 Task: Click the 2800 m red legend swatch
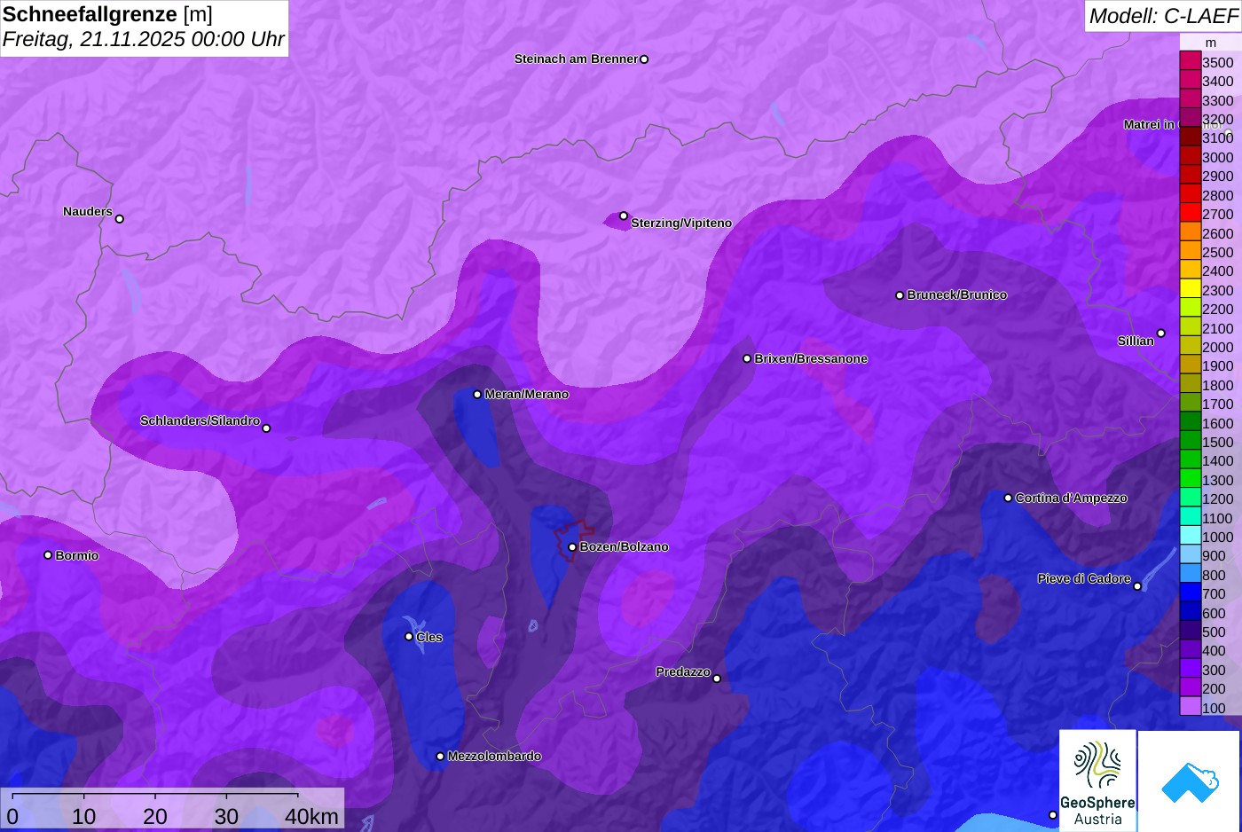(1191, 194)
